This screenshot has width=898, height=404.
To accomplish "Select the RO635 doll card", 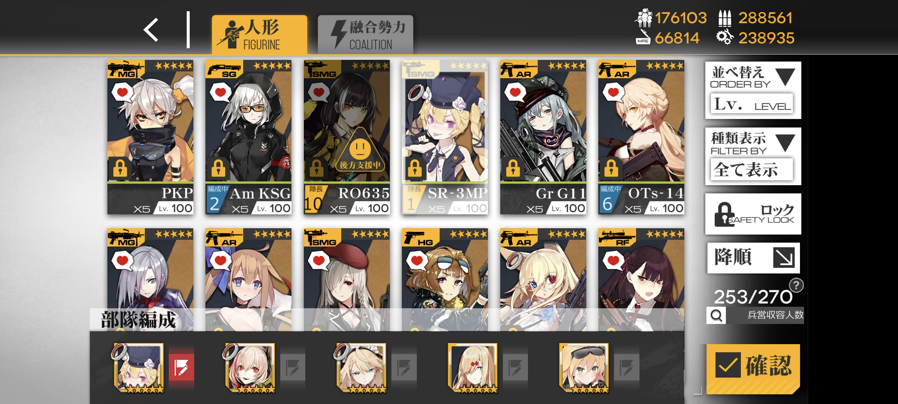I will 347,137.
